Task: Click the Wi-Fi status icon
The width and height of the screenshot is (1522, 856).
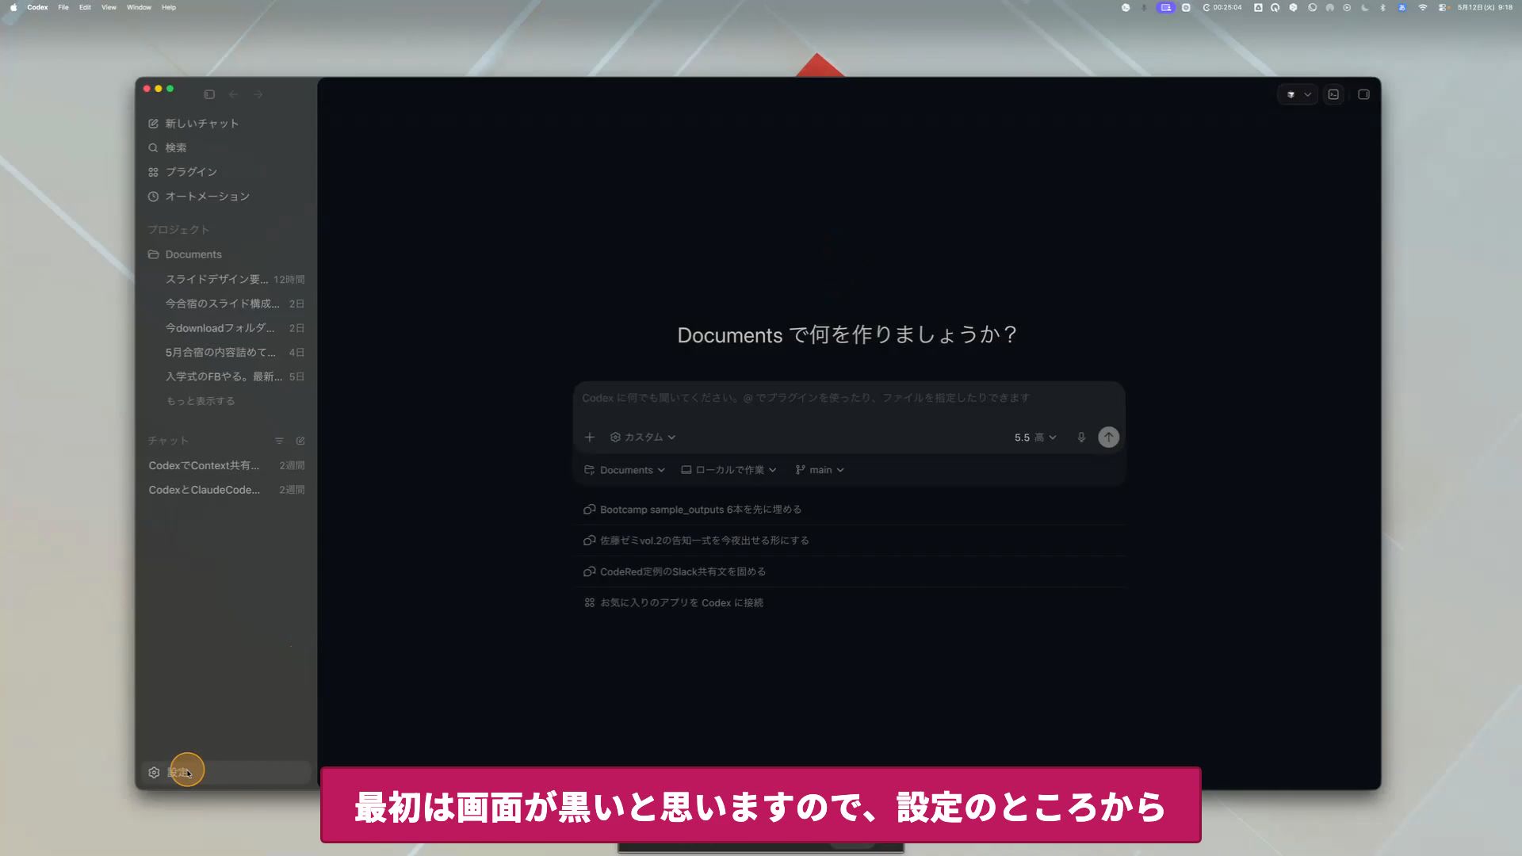Action: 1422,7
